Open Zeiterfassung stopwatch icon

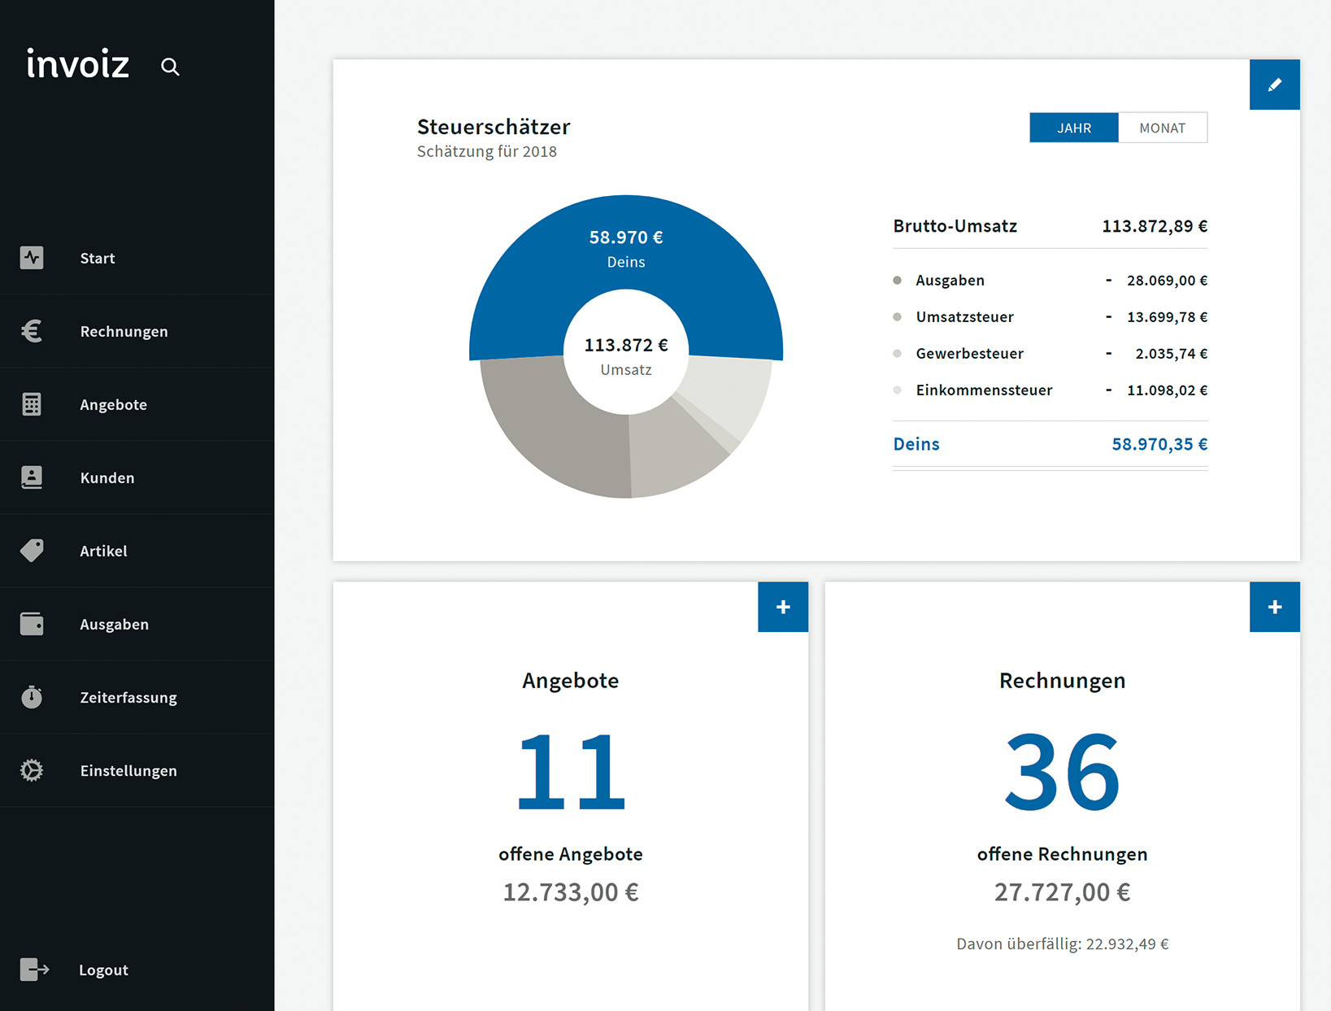[32, 697]
